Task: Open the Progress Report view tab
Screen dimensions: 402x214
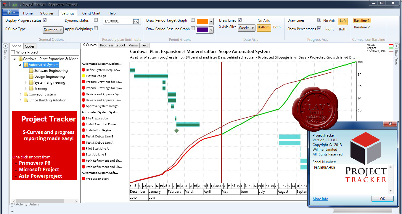Action: (x=112, y=45)
